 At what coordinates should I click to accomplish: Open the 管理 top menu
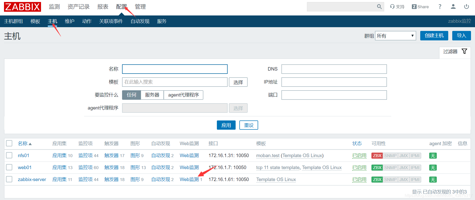click(140, 7)
